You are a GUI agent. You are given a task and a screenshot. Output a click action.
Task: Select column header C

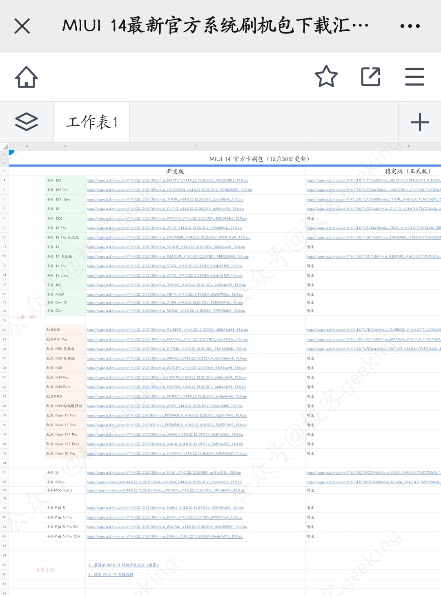coord(196,146)
